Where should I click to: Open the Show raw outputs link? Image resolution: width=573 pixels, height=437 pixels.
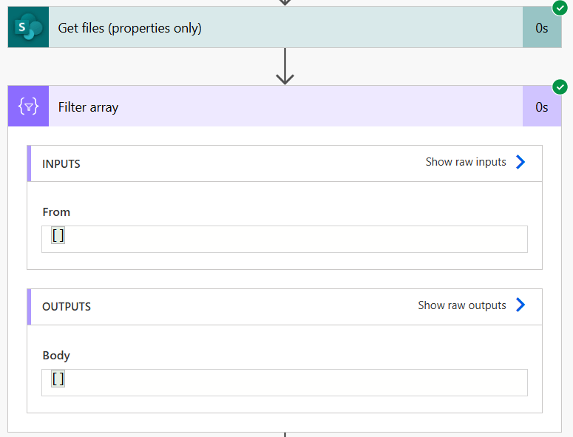coord(462,305)
